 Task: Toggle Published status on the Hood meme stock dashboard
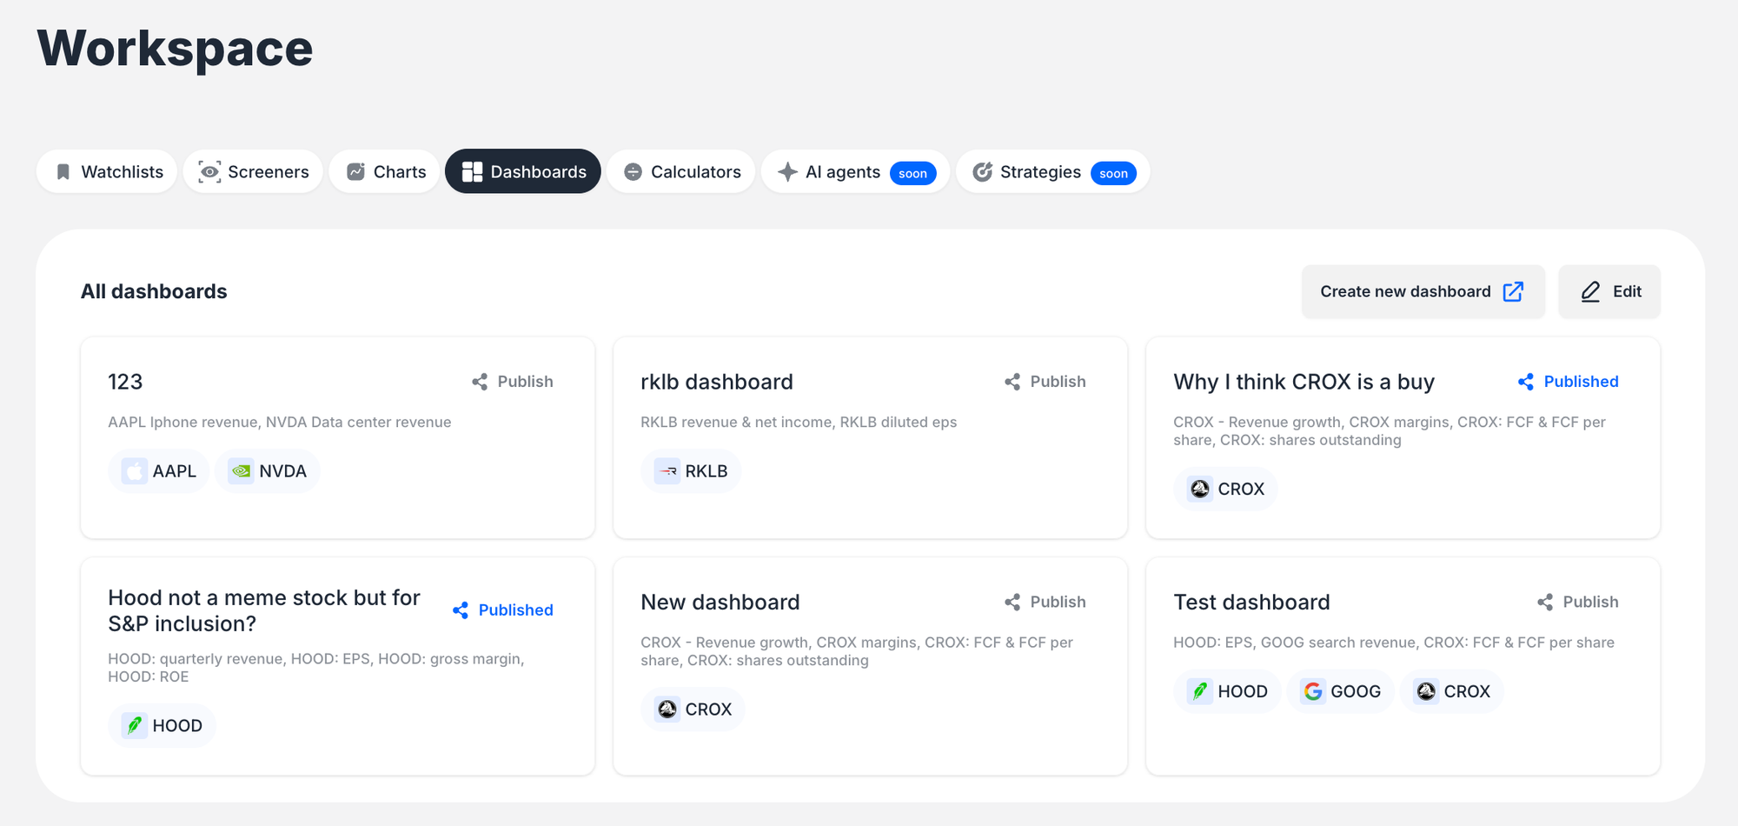point(503,610)
